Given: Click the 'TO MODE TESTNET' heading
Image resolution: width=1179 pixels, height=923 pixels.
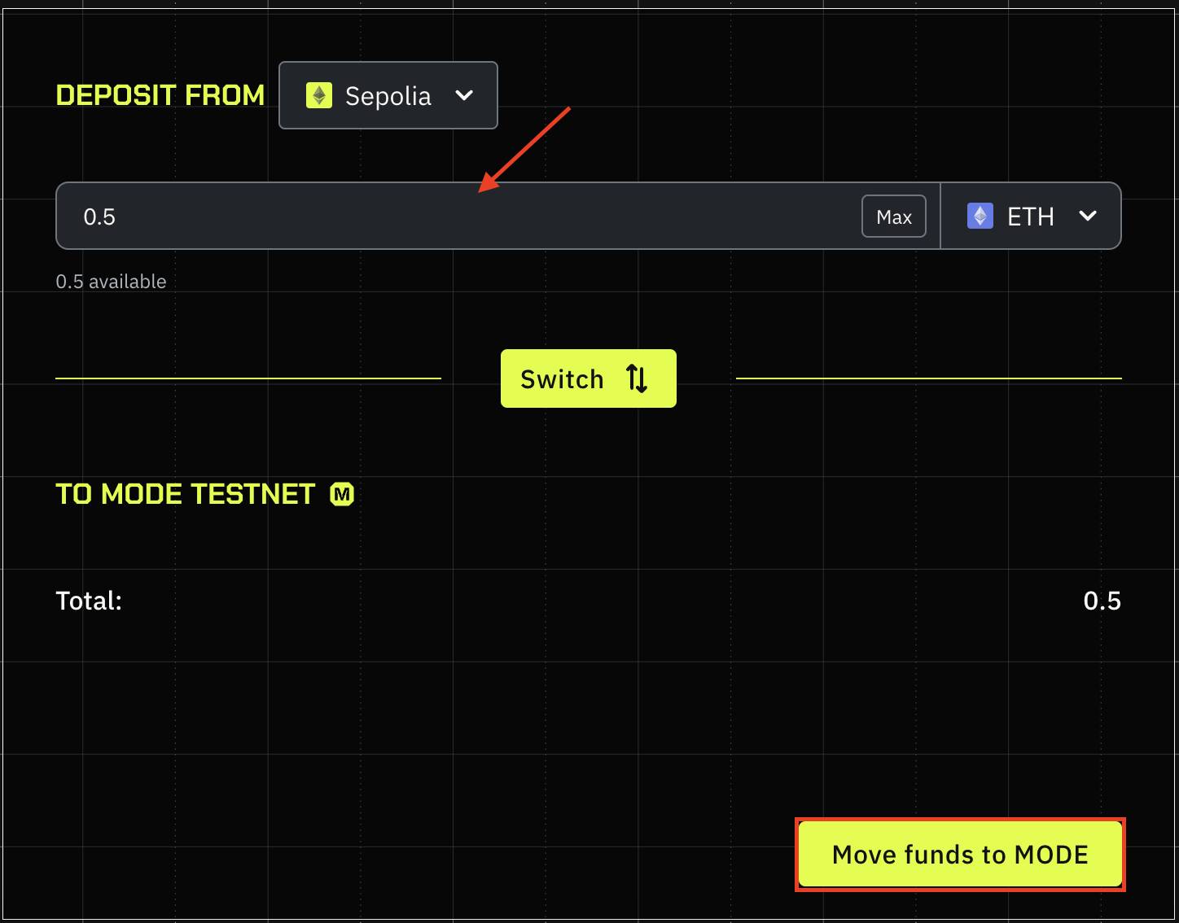Looking at the screenshot, I should (185, 494).
